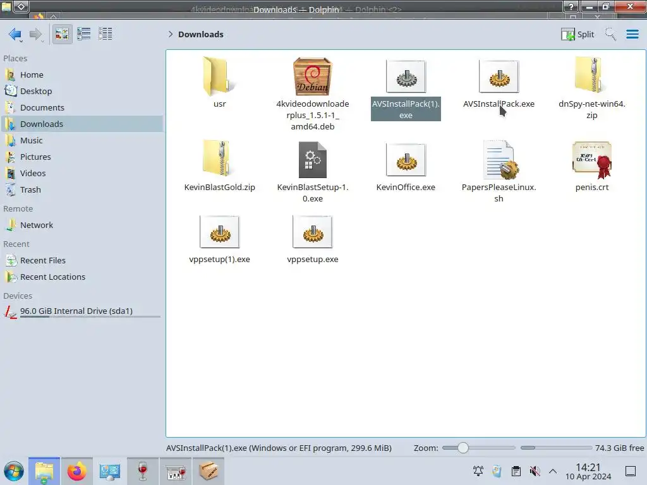Click the KDE Connect tray icon

coord(497,471)
